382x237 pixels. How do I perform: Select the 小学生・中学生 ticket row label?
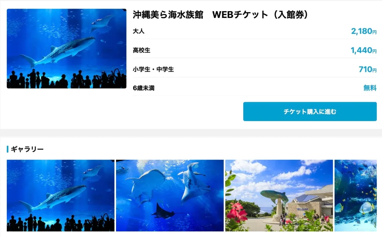pos(153,69)
